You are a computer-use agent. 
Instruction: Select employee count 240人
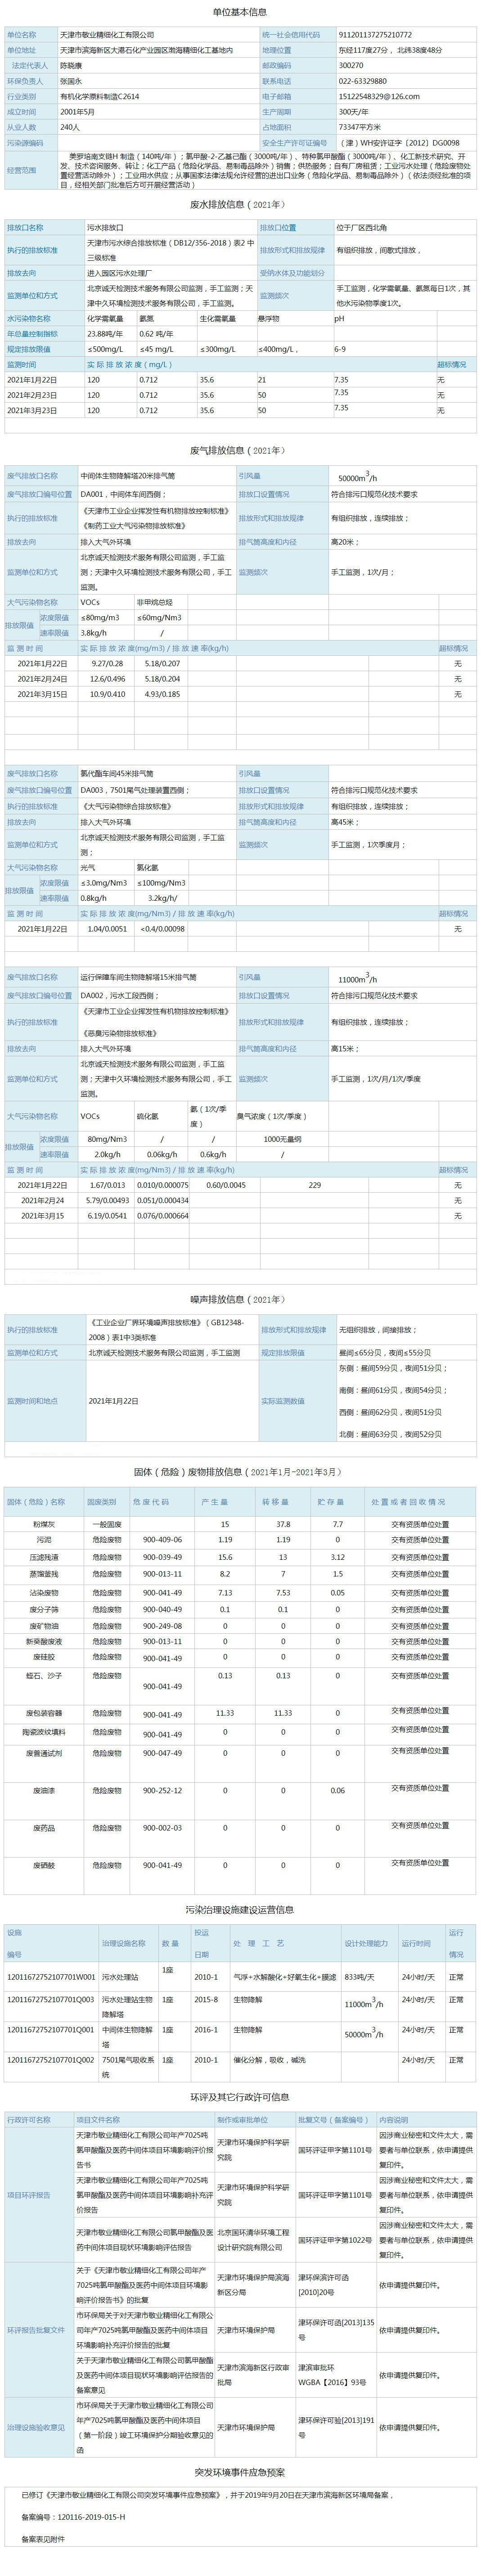[x=70, y=127]
